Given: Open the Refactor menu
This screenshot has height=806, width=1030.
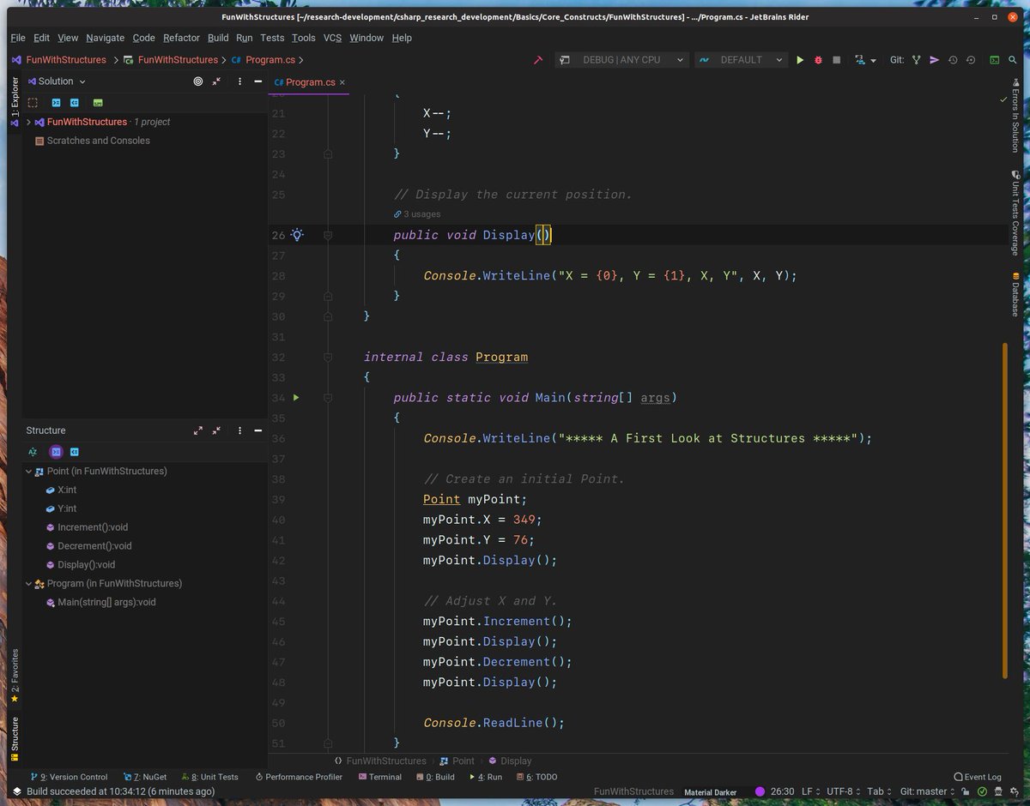Looking at the screenshot, I should pos(181,38).
